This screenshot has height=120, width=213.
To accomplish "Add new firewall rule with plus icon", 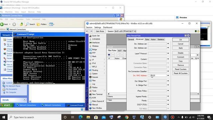I will coord(109,55).
